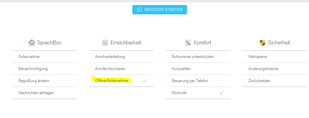Click the Sicherheit shield icon
Viewport: 309px width, 118px height.
262,43
